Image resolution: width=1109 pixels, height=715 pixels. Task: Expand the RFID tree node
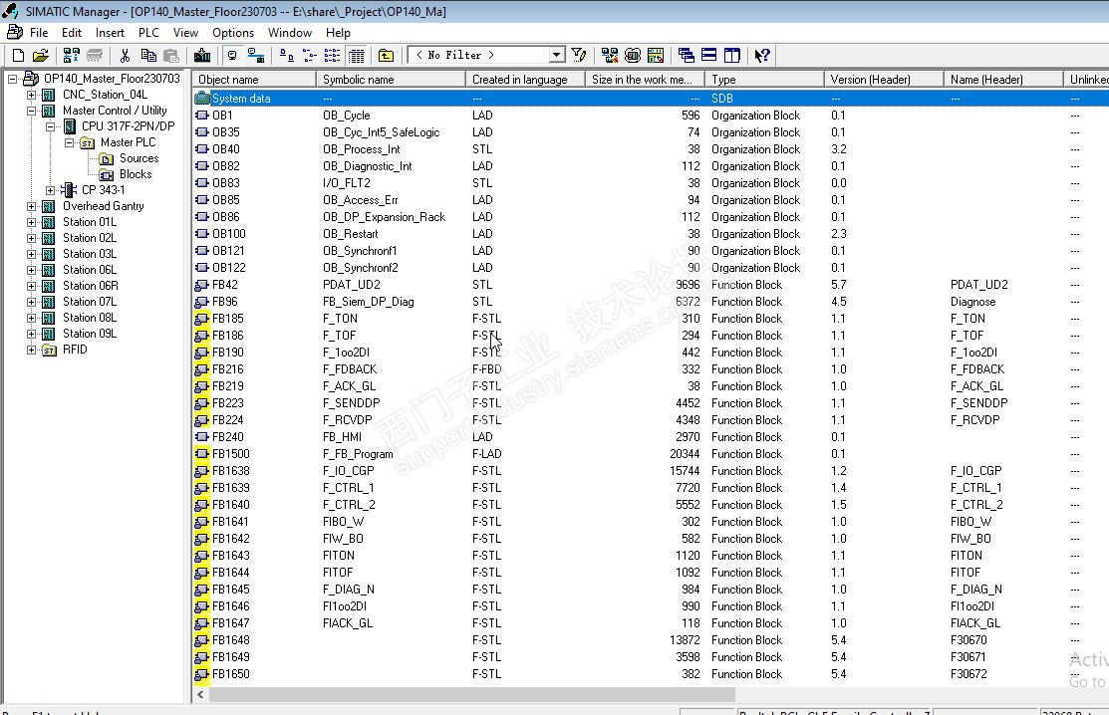[31, 350]
